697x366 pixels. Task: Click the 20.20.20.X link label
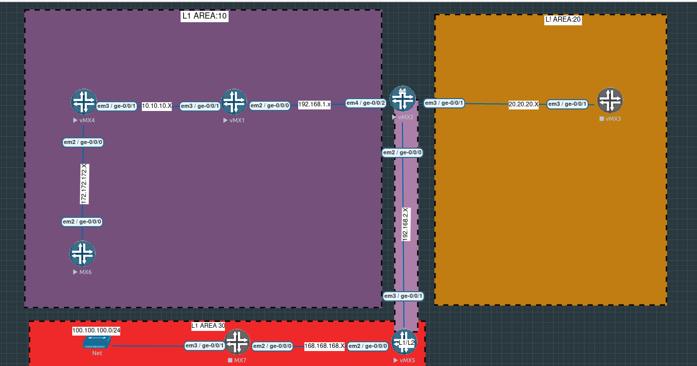(x=523, y=105)
